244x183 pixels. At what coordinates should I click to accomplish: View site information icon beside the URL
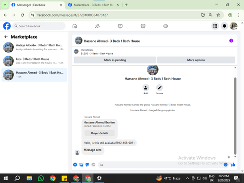click(33, 15)
